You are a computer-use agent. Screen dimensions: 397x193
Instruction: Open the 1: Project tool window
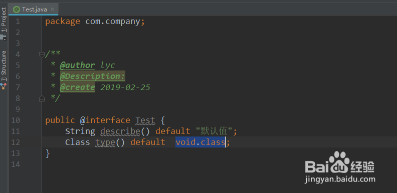click(x=4, y=19)
